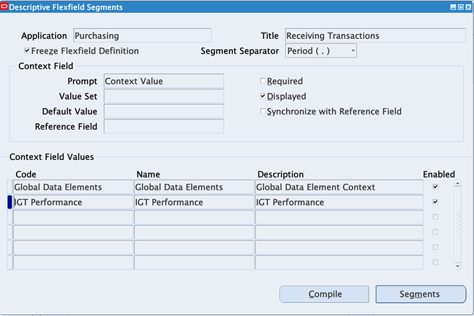Uncheck Enabled for Global Data Elements
This screenshot has height=316, width=474.
coord(435,187)
